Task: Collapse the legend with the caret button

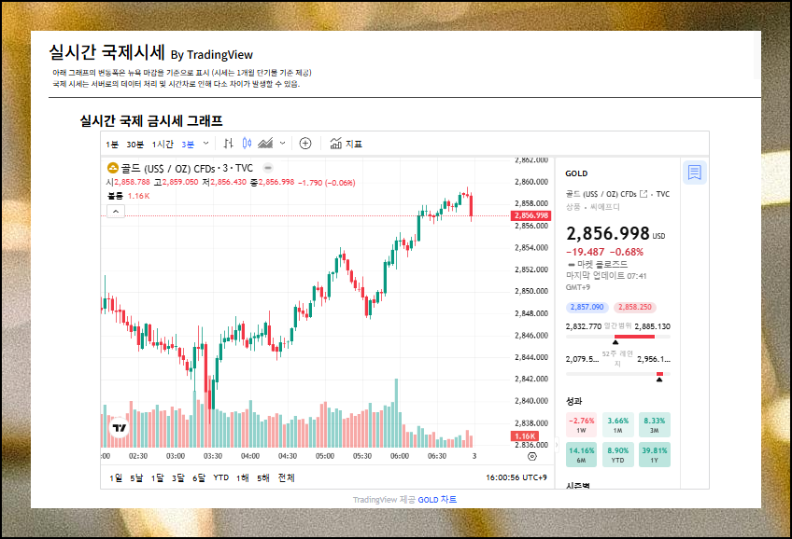Action: click(x=116, y=212)
